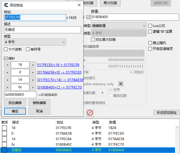Activate checkbox of selected row 006566E0

[x=4, y=150]
